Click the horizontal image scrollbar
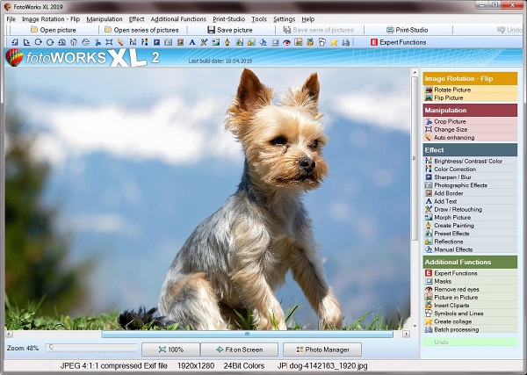This screenshot has width=527, height=375. [247, 334]
